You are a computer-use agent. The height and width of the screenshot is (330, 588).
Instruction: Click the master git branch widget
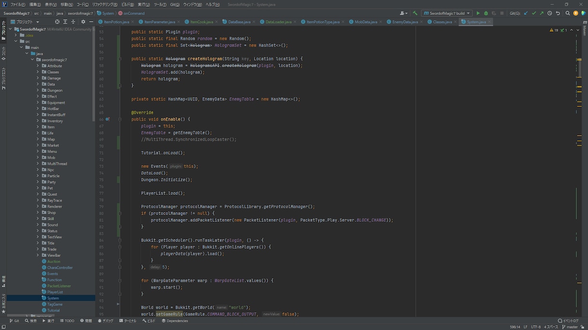570,327
